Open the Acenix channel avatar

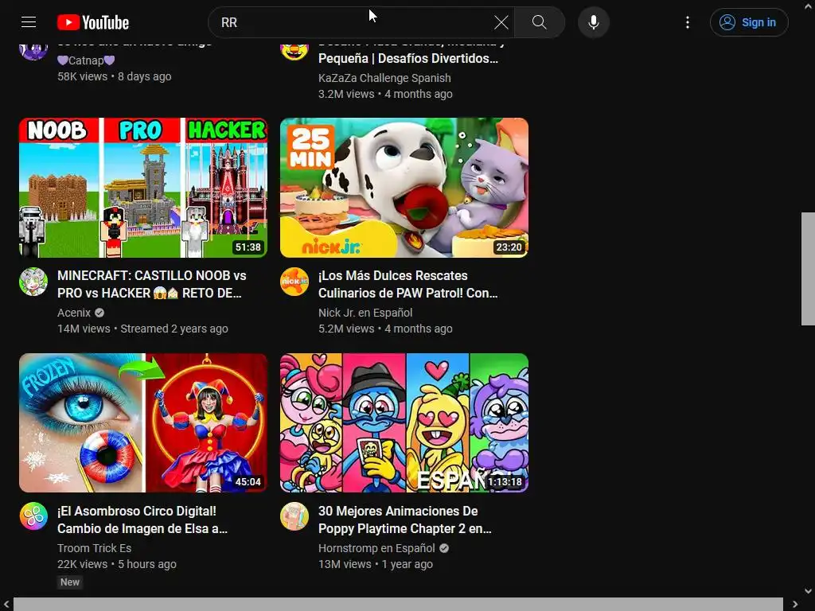click(x=33, y=282)
